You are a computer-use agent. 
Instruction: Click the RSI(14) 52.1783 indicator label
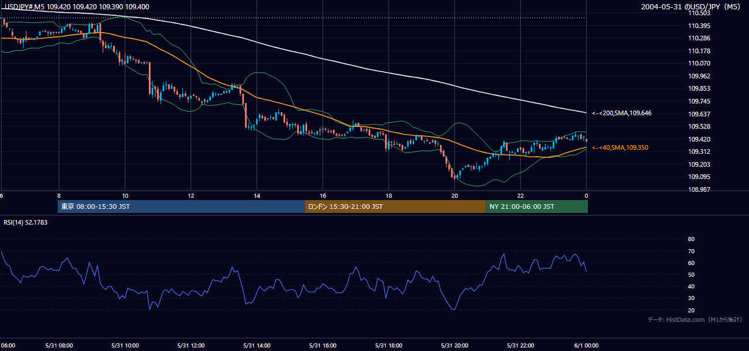tap(25, 222)
